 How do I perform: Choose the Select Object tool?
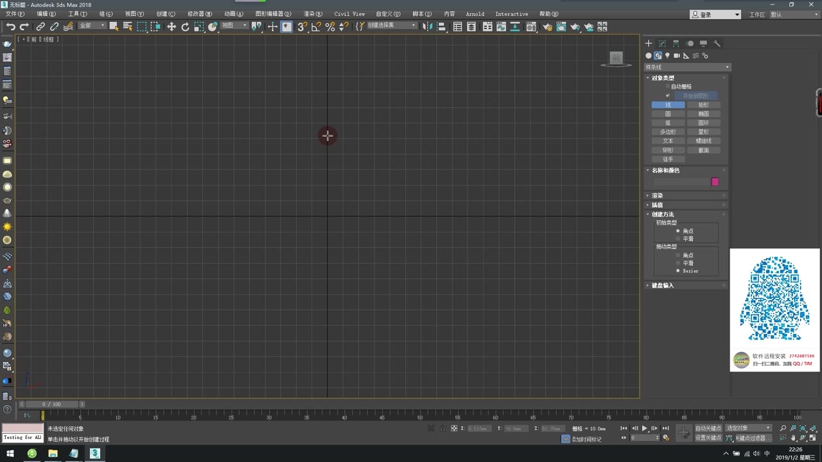coord(114,26)
